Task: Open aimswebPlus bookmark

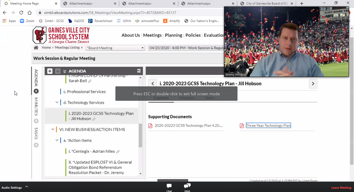Action: click(147, 21)
